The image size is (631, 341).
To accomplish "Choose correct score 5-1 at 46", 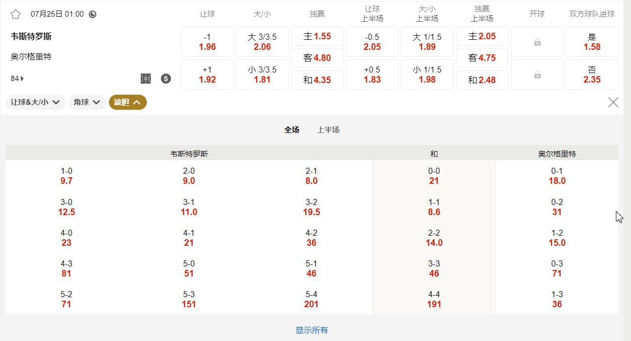I will click(x=312, y=268).
